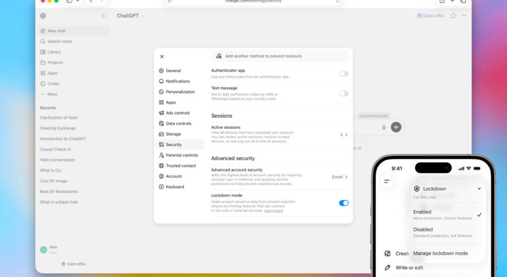Click the Trusted contact icon
Screen dimensions: 507x277
pos(162,166)
